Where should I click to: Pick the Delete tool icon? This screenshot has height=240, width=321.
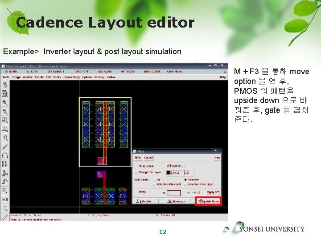pyautogui.click(x=5, y=147)
